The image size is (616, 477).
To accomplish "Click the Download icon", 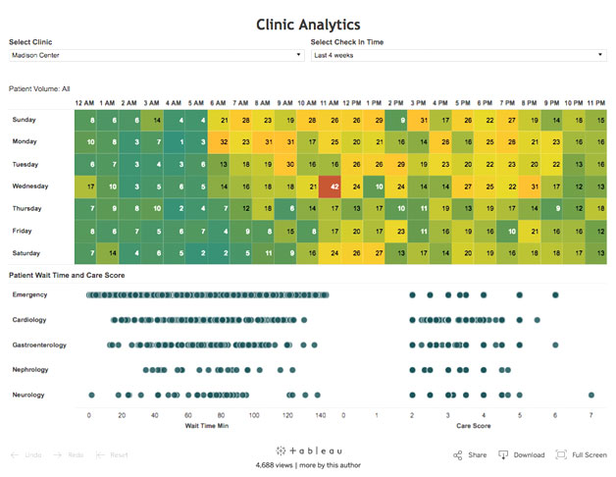I will pyautogui.click(x=503, y=455).
